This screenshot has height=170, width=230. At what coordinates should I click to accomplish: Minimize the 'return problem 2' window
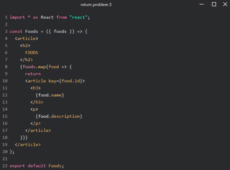[x=202, y=4]
